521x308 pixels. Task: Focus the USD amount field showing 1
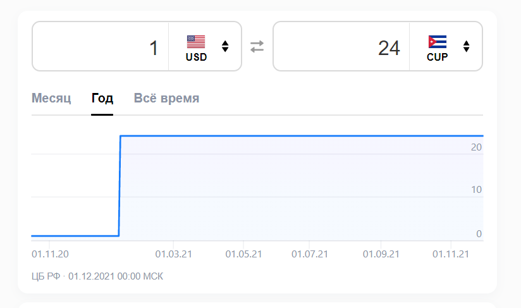click(x=101, y=47)
